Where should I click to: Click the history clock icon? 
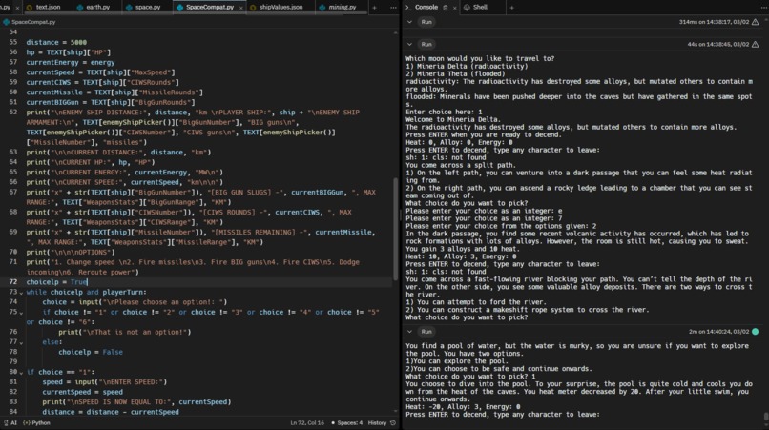[x=393, y=422]
